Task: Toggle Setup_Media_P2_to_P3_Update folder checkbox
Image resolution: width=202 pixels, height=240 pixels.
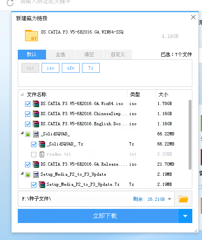Action: click(28, 175)
